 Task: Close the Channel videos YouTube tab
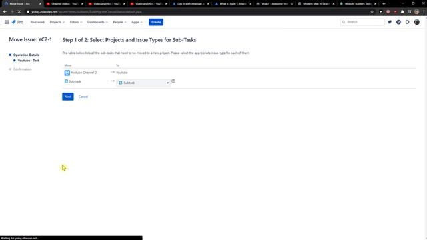(82, 4)
